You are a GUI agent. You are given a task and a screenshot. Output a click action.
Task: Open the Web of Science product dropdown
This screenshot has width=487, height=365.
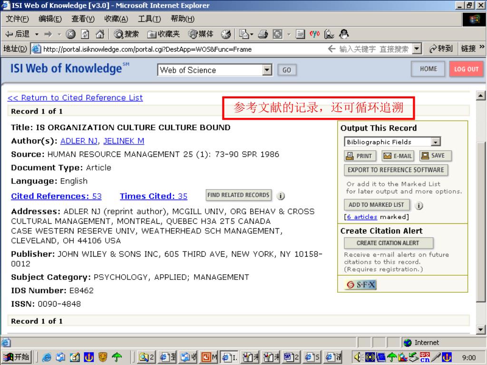tap(267, 70)
